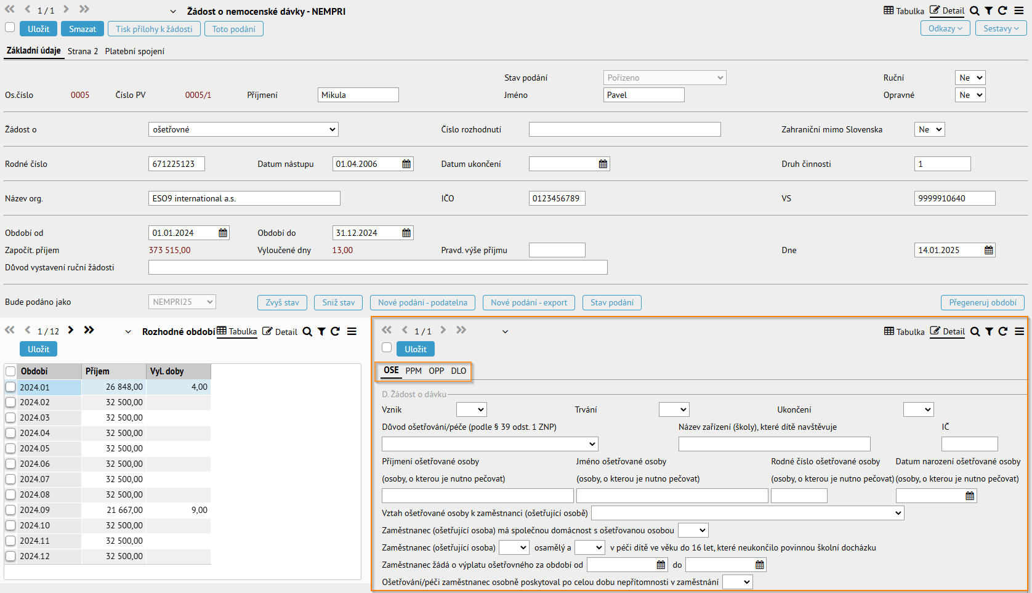
Task: Open calendar picker for Období od
Action: pyautogui.click(x=223, y=233)
